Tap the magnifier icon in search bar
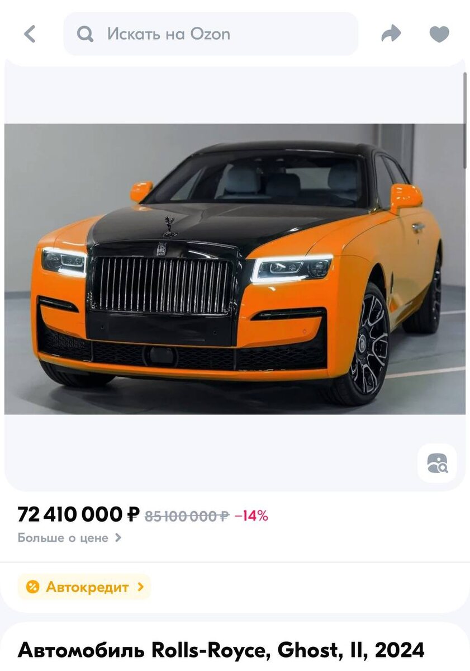 (x=85, y=34)
